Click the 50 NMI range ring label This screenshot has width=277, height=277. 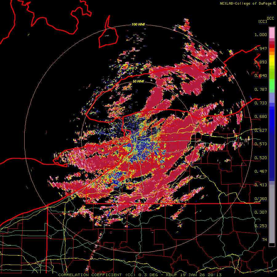[138, 81]
